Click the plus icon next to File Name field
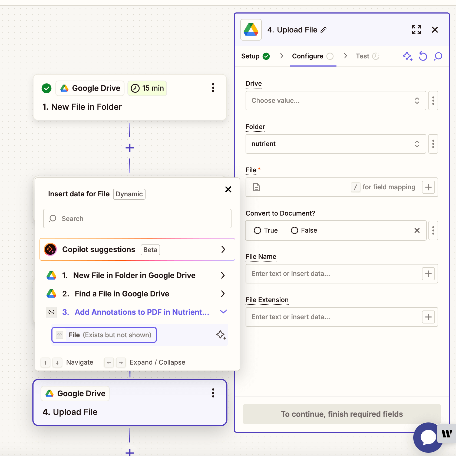This screenshot has height=456, width=456. pos(428,274)
